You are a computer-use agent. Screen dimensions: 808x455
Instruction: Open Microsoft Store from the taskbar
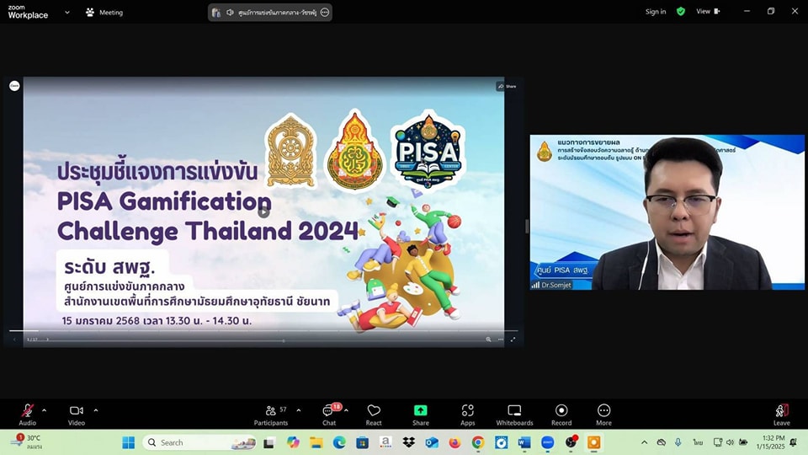pyautogui.click(x=362, y=442)
